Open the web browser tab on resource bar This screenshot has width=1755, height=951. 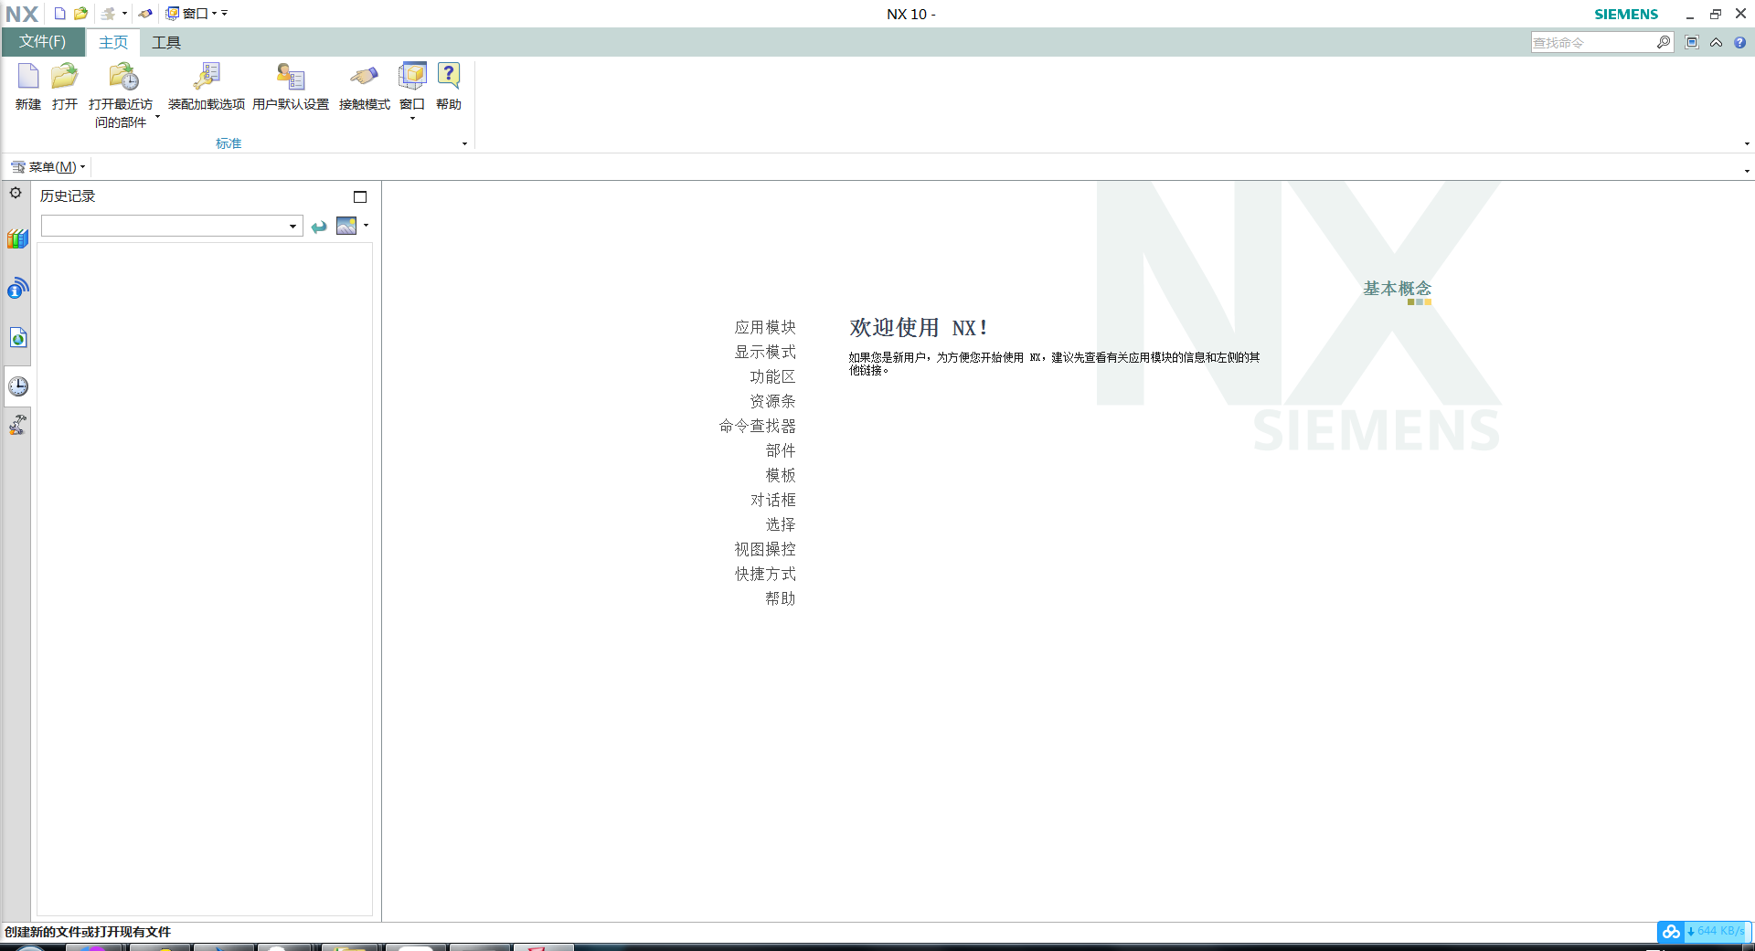(17, 338)
